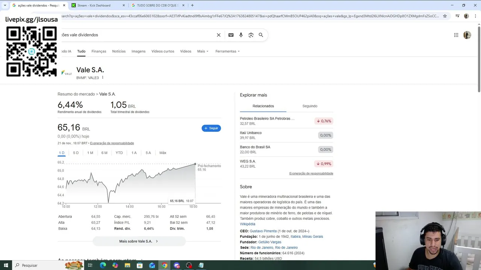
Task: Bookmark this page with the star icon
Action: pyautogui.click(x=445, y=16)
